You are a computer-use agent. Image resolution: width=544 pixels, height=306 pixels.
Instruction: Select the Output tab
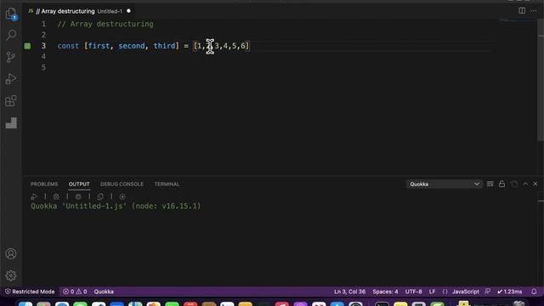click(79, 184)
